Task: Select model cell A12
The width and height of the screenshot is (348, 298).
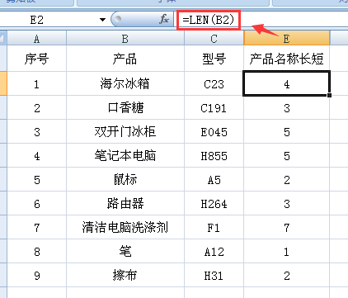Action: [x=214, y=251]
